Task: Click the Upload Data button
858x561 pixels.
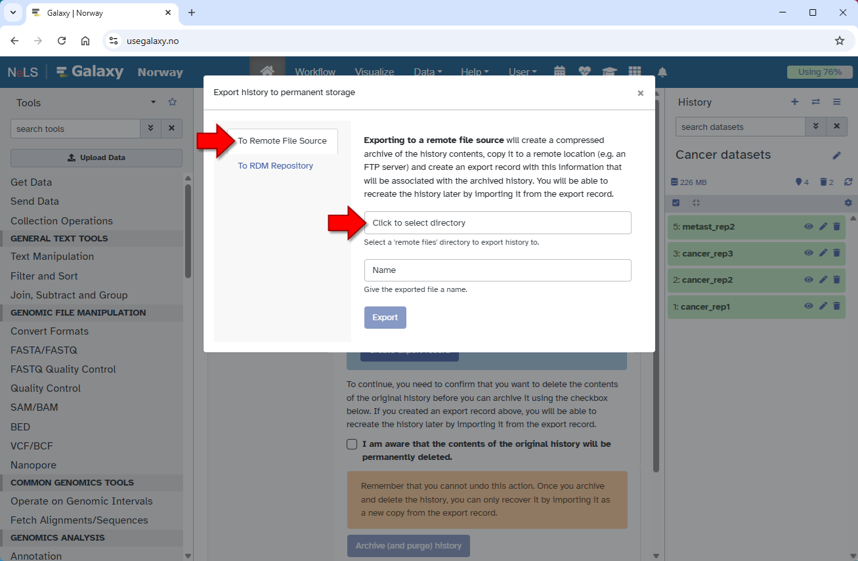Action: pyautogui.click(x=97, y=158)
